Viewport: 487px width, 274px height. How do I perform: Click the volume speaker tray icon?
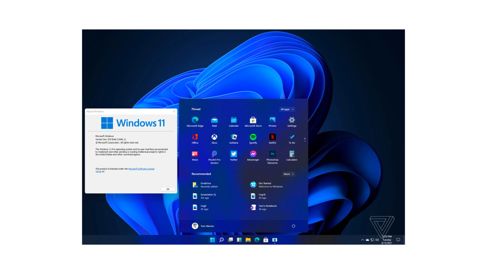[x=377, y=240]
